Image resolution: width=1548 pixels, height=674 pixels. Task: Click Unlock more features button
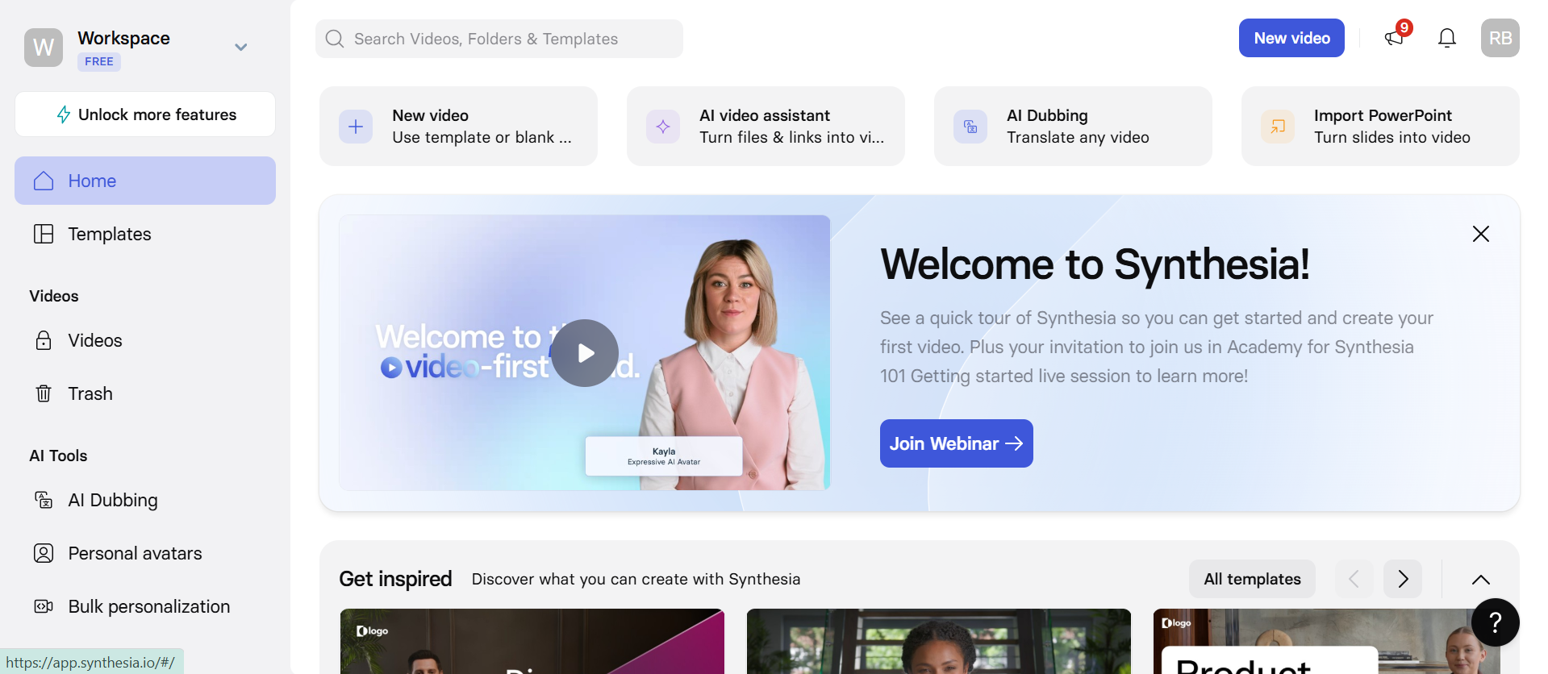(145, 114)
